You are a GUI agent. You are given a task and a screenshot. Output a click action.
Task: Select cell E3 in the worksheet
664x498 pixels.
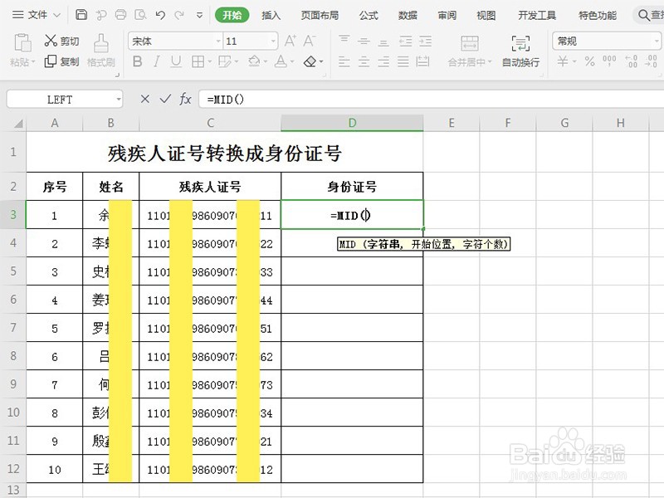[452, 214]
